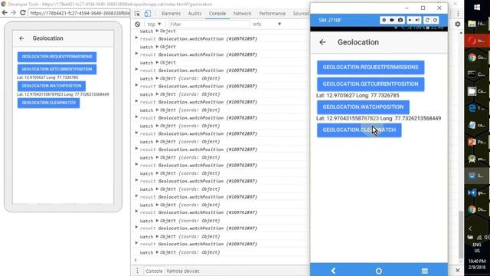Click GEOLOCATION.REQUESTPERMISSIONS in the screencast preview
The width and height of the screenshot is (490, 276).
point(57,57)
